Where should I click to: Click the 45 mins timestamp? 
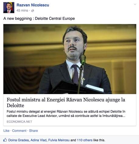22,10
